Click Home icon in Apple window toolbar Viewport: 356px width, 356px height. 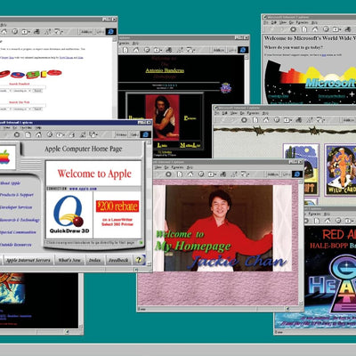coord(38,134)
